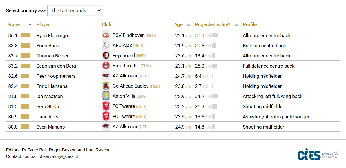Sort by Projected value arrow
Viewport: 346px width, 168px height.
tap(236, 25)
